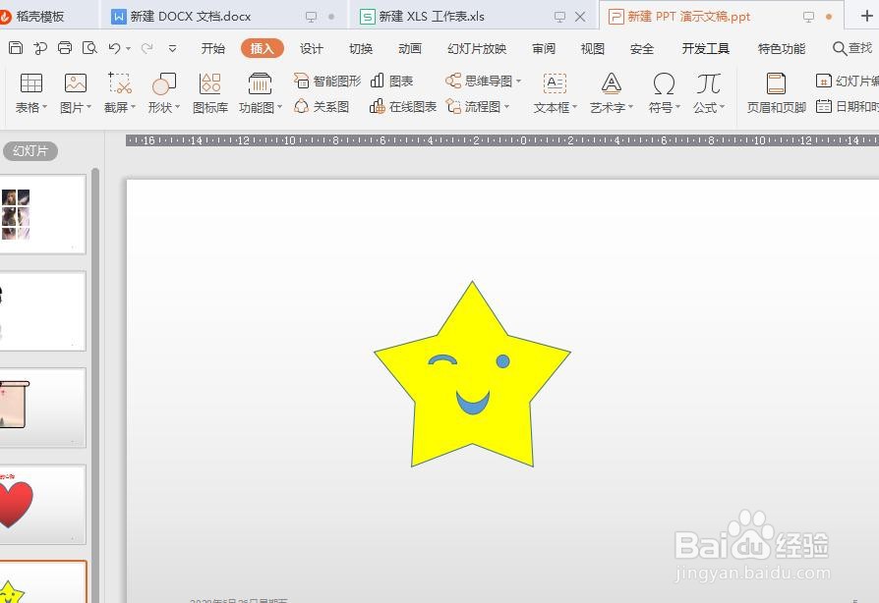Open the 图标库 icon library
Image resolution: width=879 pixels, height=603 pixels.
click(x=210, y=83)
